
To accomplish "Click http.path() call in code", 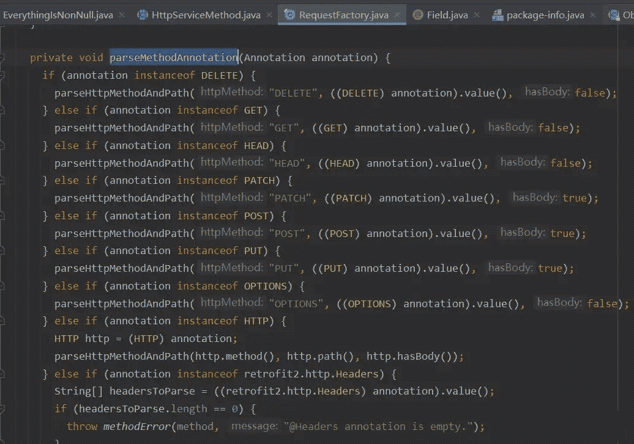I will click(x=321, y=357).
